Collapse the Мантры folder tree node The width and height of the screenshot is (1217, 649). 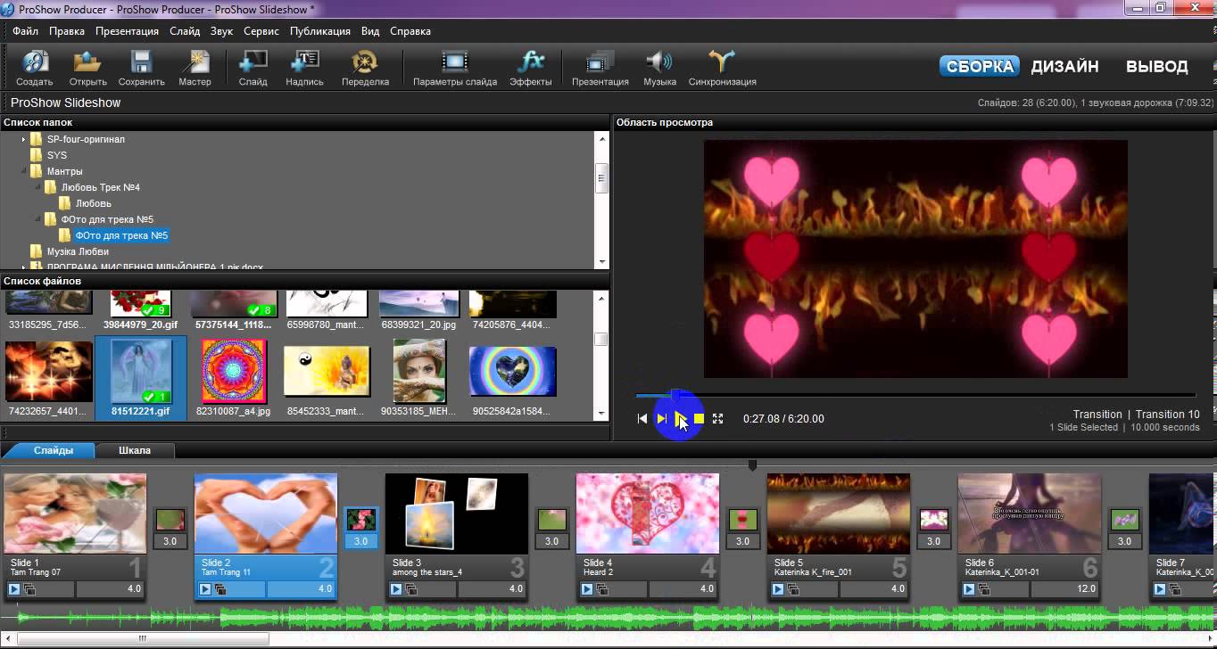(x=24, y=171)
